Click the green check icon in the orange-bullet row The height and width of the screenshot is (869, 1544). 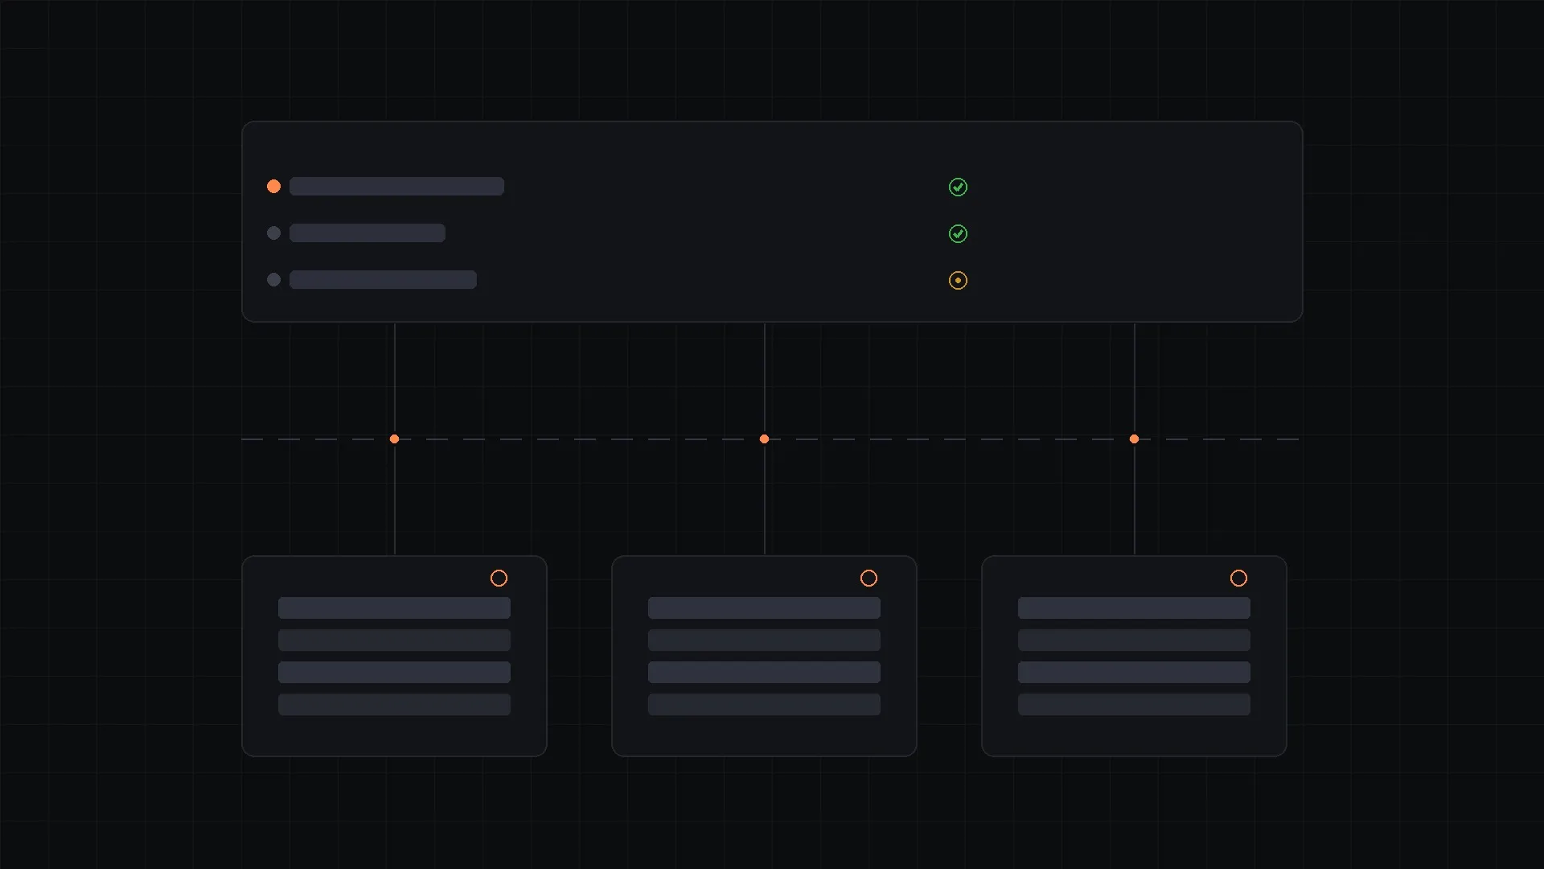[x=958, y=187]
